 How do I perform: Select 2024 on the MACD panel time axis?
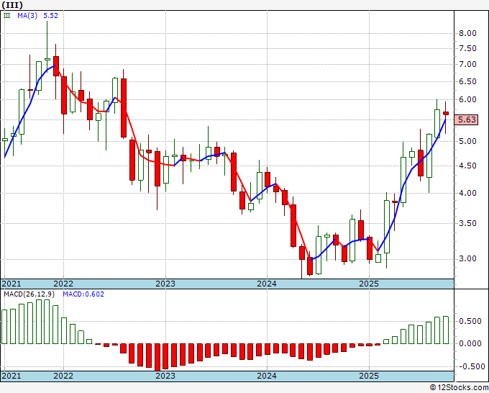[x=267, y=376]
